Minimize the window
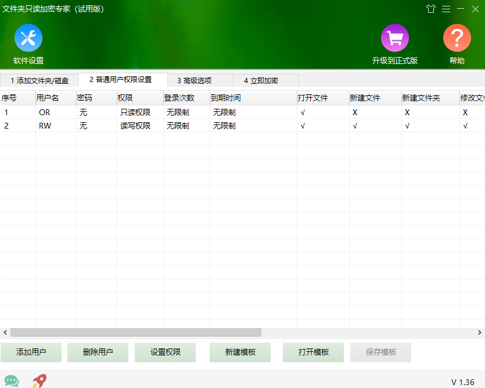485x388 pixels. point(461,9)
